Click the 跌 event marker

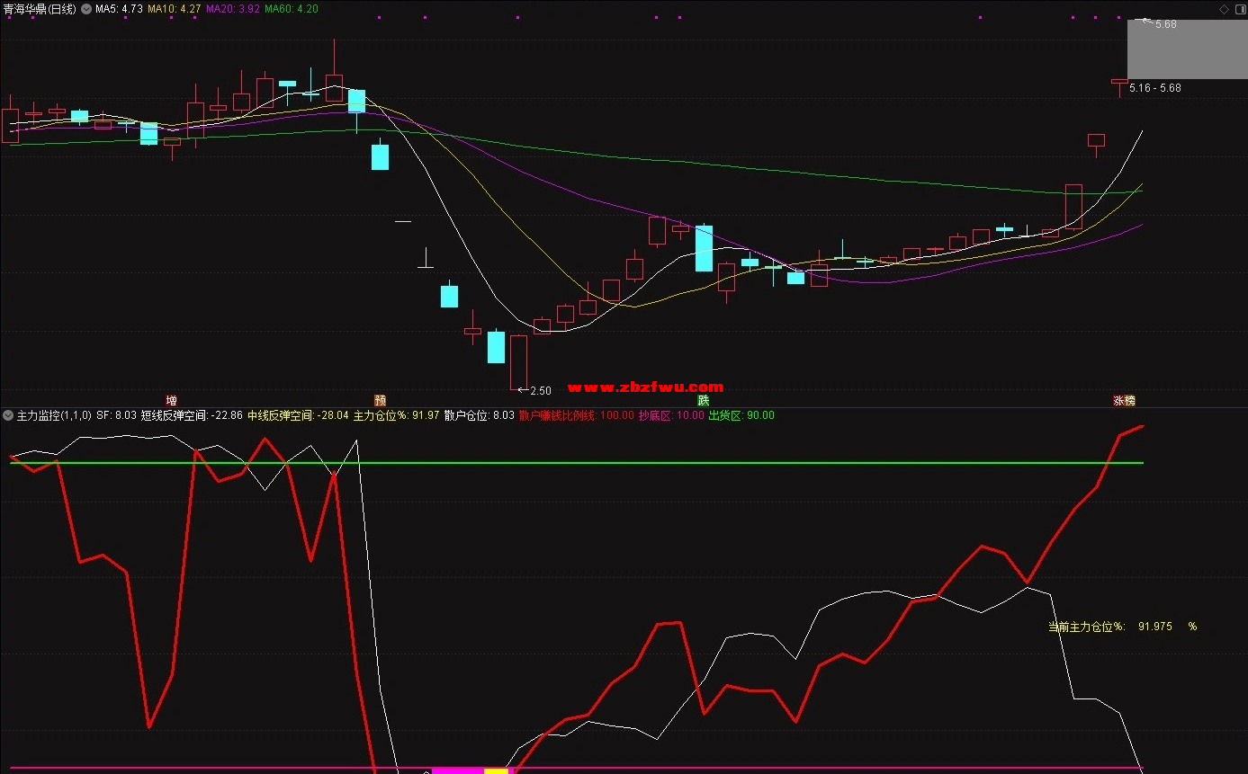703,400
